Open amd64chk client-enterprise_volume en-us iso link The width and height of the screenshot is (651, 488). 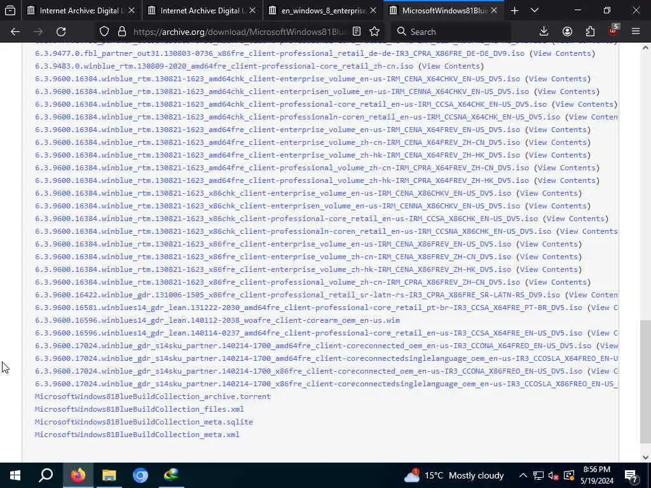click(x=277, y=79)
